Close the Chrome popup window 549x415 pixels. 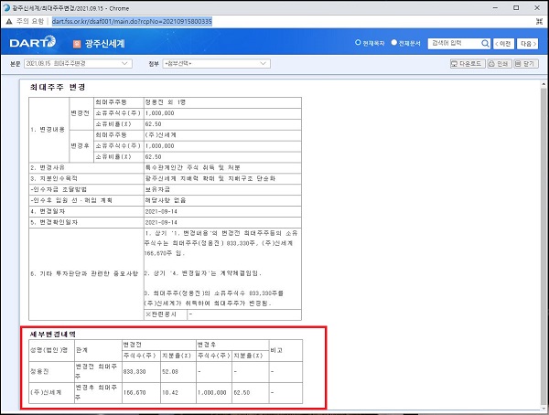click(x=533, y=6)
